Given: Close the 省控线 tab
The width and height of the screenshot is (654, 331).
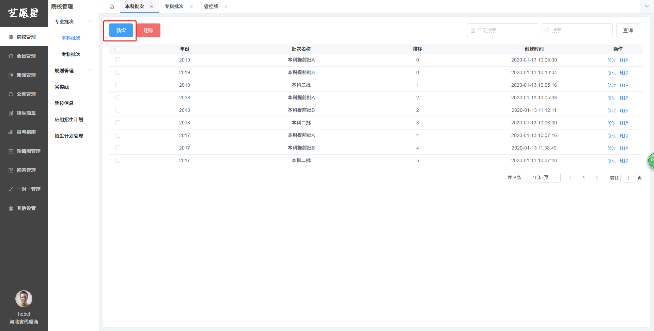Looking at the screenshot, I should tap(226, 6).
